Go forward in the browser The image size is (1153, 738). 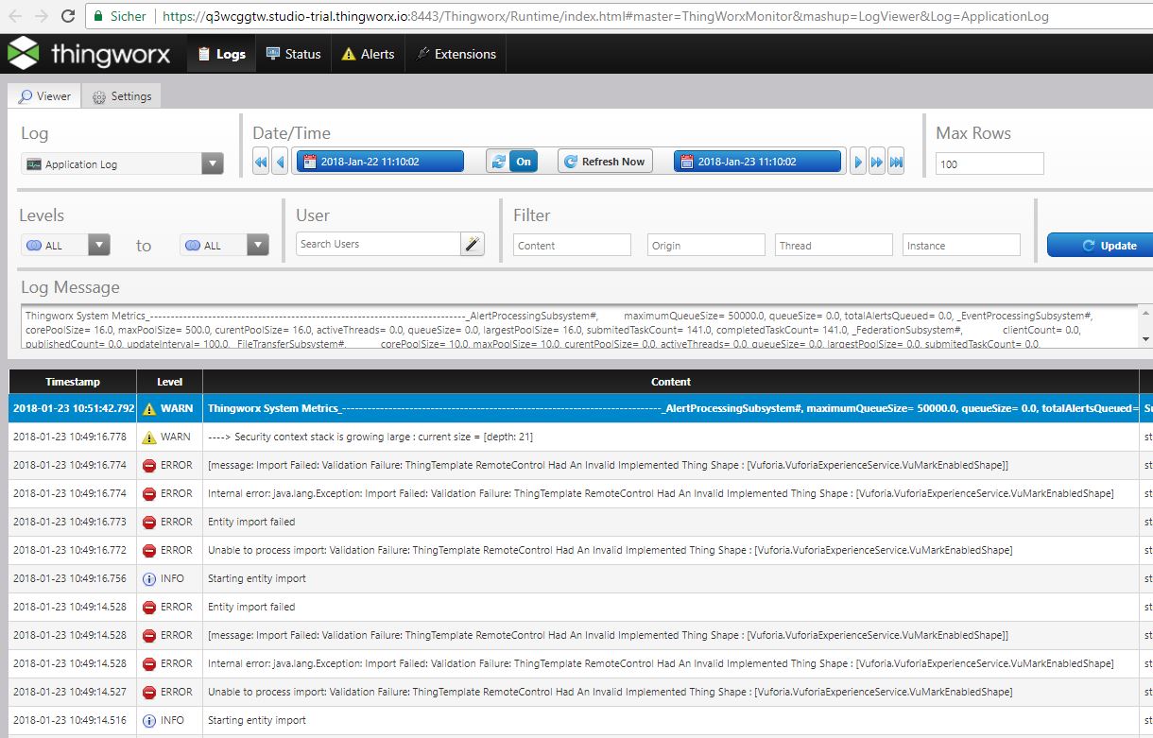41,16
